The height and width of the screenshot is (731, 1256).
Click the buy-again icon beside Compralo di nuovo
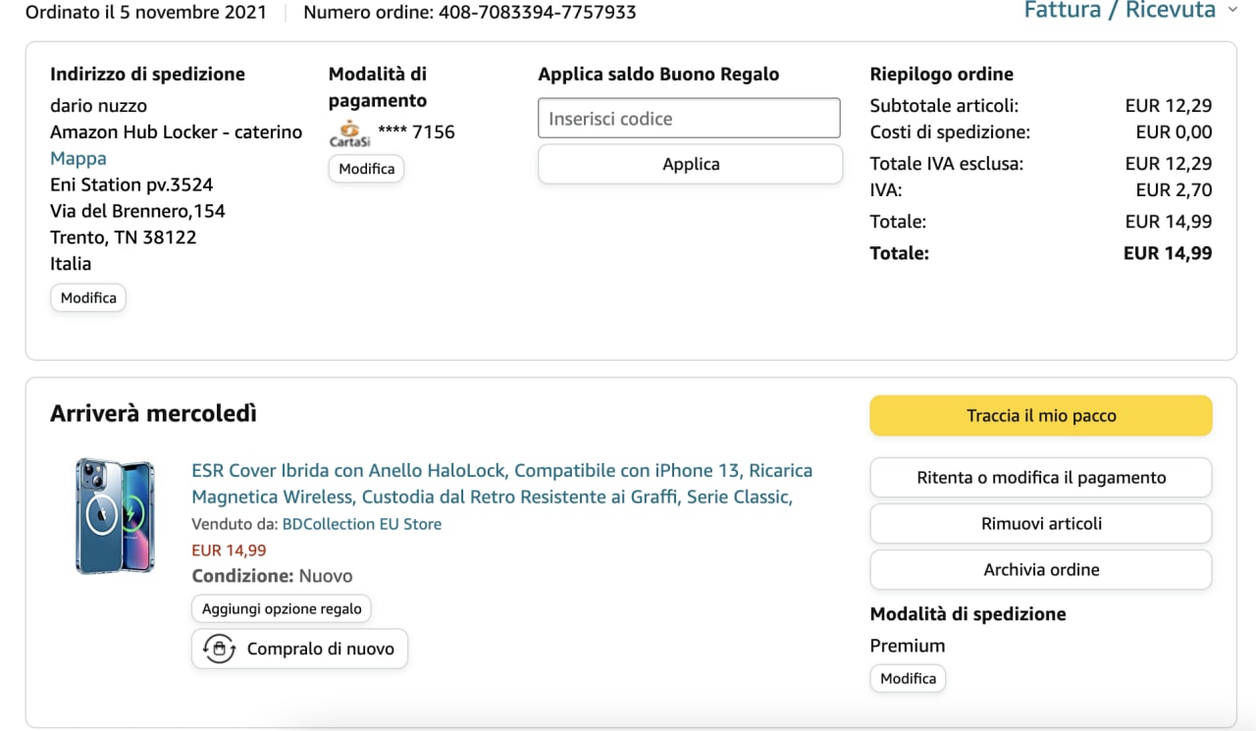coord(219,649)
